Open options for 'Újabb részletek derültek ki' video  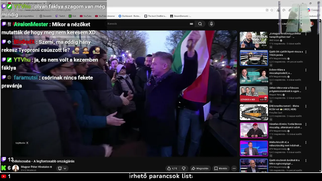(x=306, y=160)
